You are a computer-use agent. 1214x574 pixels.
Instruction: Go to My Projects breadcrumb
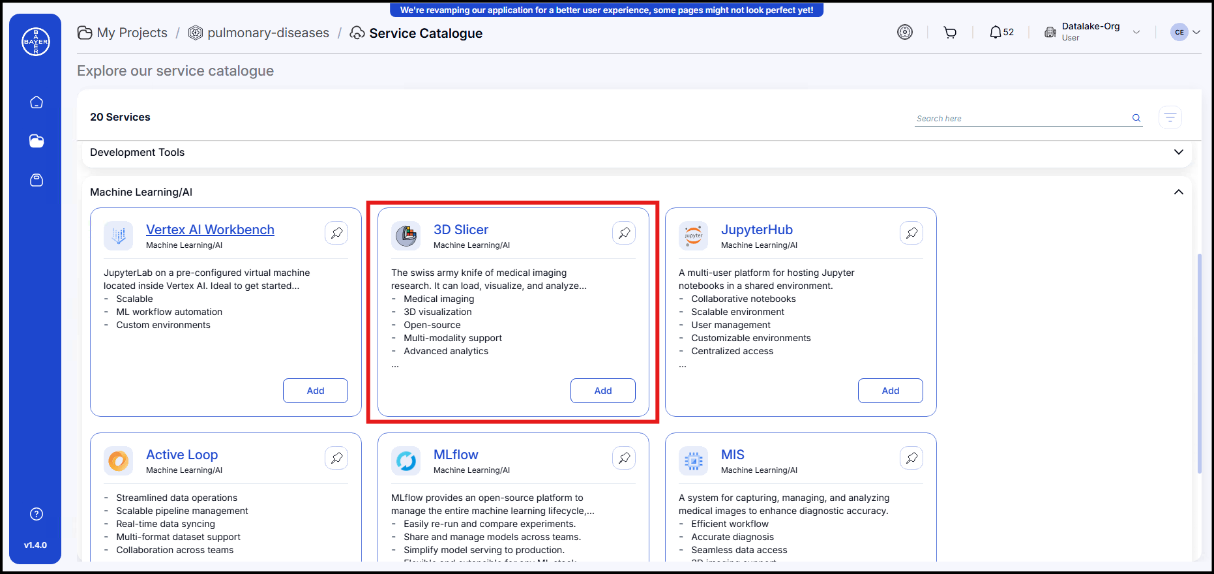(x=132, y=33)
